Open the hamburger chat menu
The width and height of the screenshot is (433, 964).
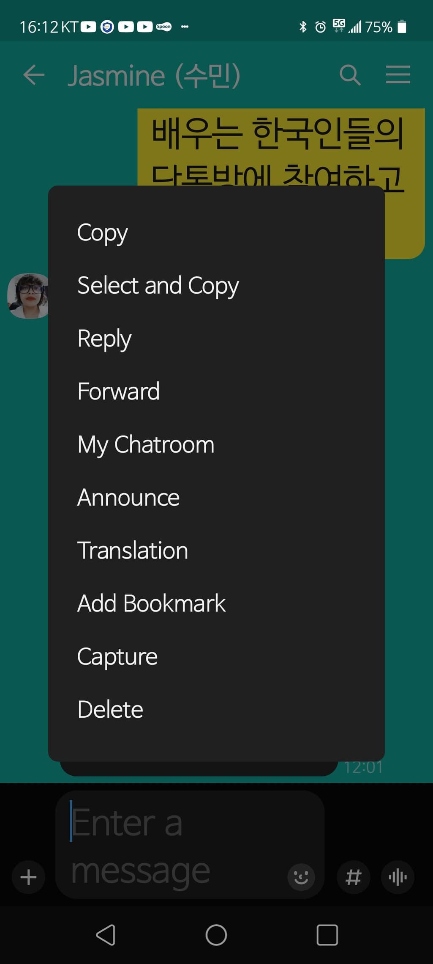pyautogui.click(x=398, y=74)
